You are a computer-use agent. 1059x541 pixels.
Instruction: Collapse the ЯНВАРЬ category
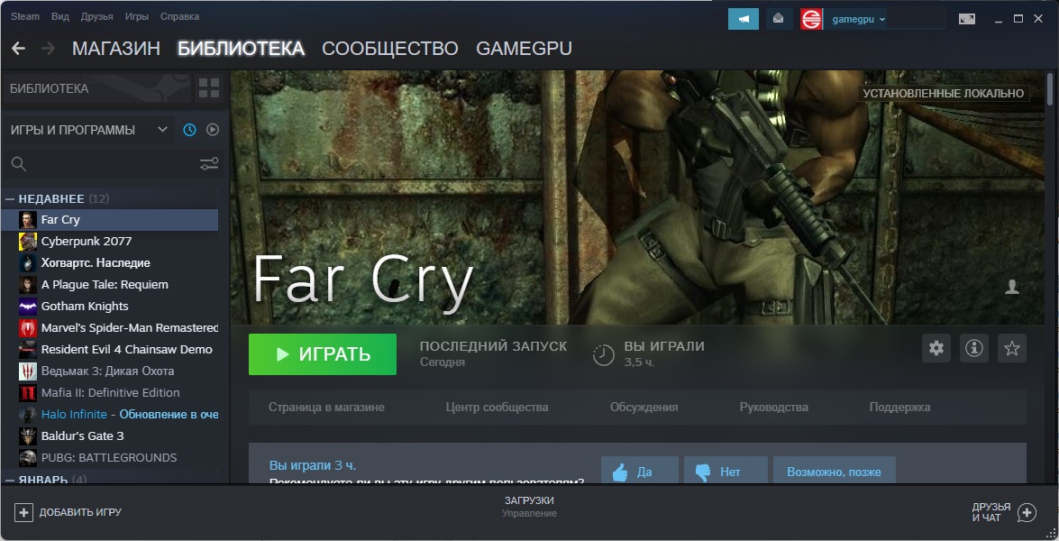[x=10, y=480]
